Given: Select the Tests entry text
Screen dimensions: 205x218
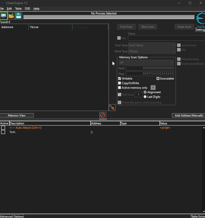Looking at the screenshot, I should (12, 132).
